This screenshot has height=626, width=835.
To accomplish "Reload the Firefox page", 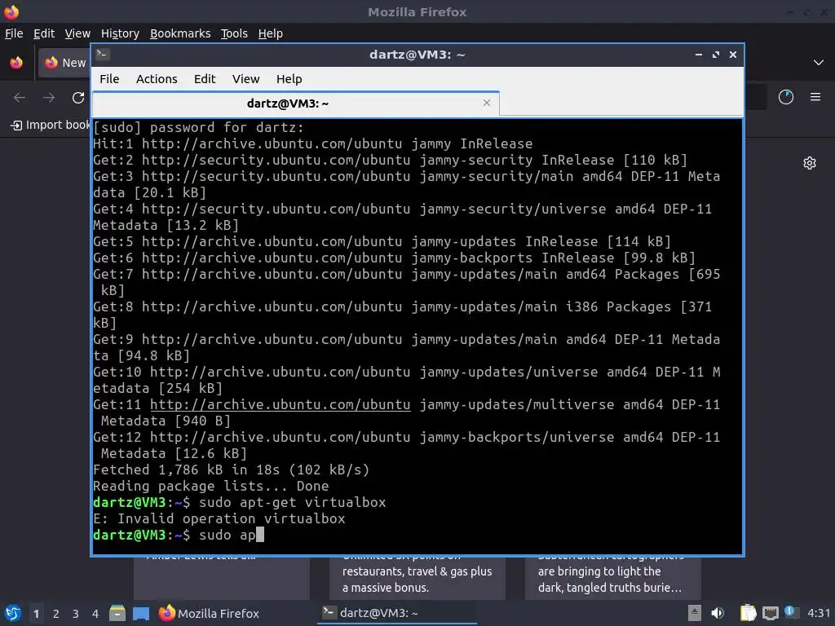I will pos(78,98).
